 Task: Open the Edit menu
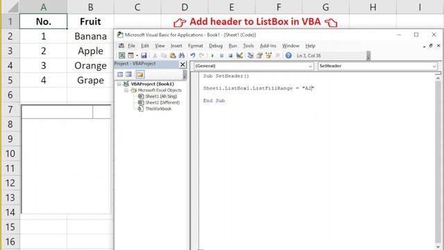pos(145,46)
